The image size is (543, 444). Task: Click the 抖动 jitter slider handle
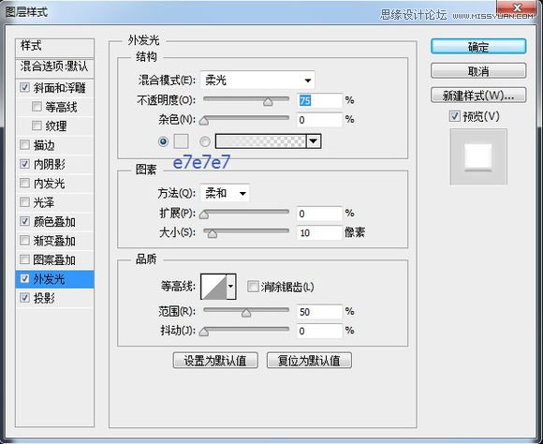pos(204,332)
